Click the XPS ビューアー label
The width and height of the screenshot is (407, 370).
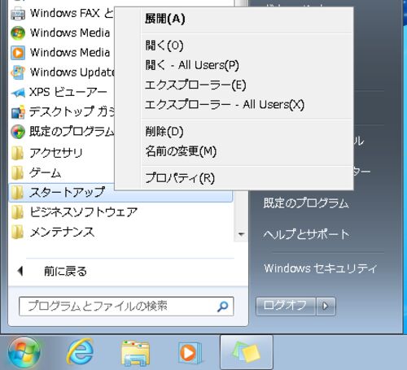tap(68, 93)
